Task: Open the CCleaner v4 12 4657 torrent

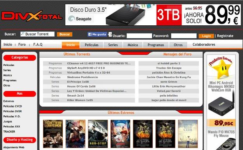Action: coord(99,63)
